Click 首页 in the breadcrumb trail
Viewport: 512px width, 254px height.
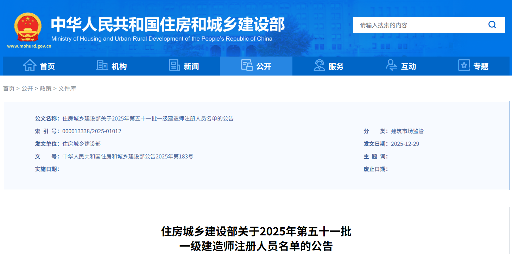[9, 89]
